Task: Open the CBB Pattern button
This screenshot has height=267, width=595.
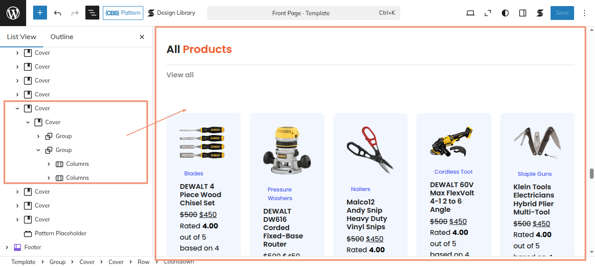Action: (x=123, y=13)
